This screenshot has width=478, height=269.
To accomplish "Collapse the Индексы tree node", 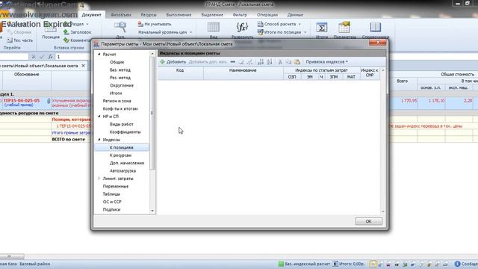I will 99,140.
